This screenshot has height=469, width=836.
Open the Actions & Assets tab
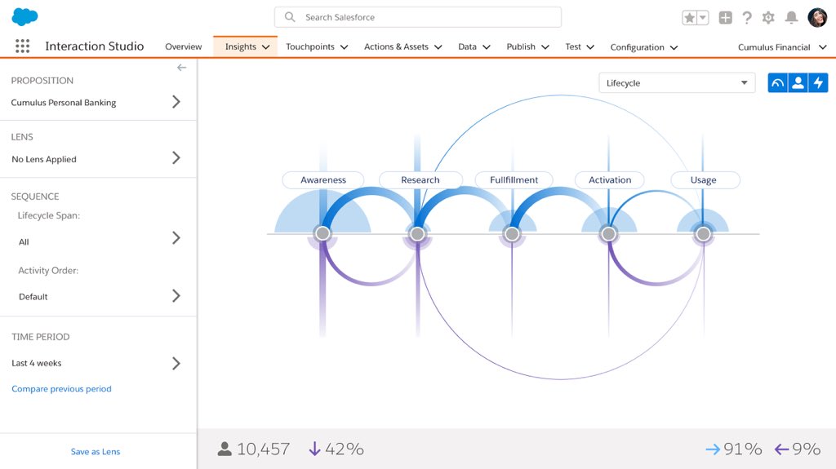tap(396, 47)
